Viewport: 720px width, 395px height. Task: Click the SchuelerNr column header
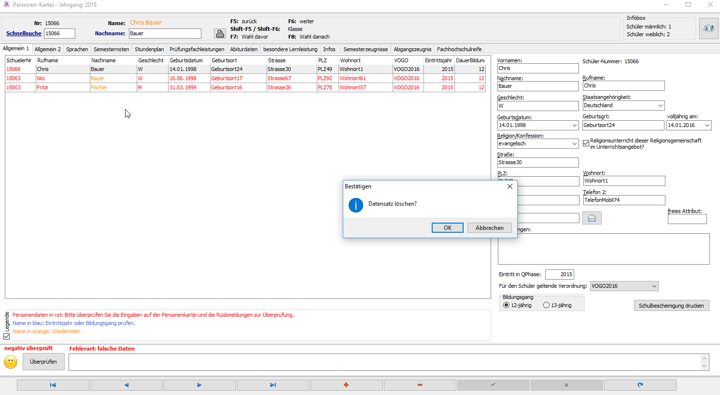[x=20, y=60]
